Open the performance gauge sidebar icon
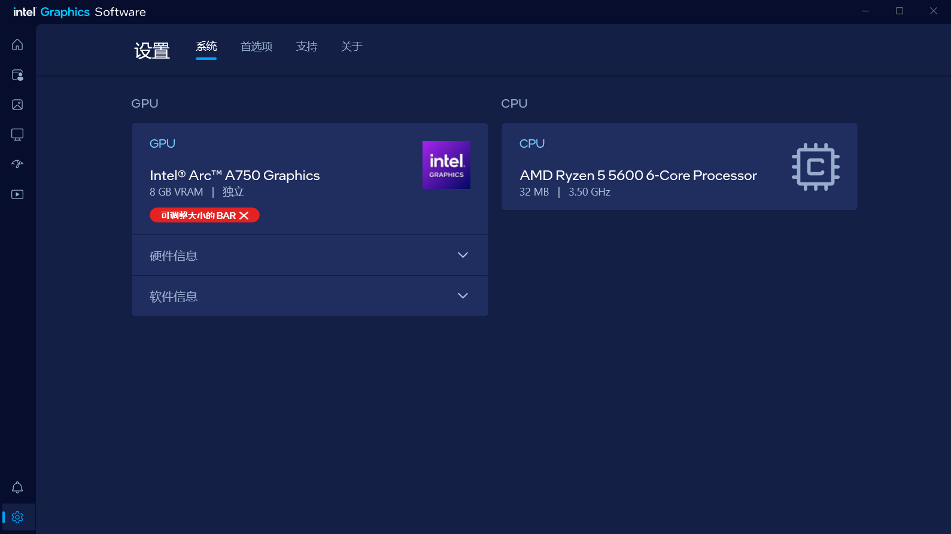Screen dimensions: 951x534 tap(17, 164)
